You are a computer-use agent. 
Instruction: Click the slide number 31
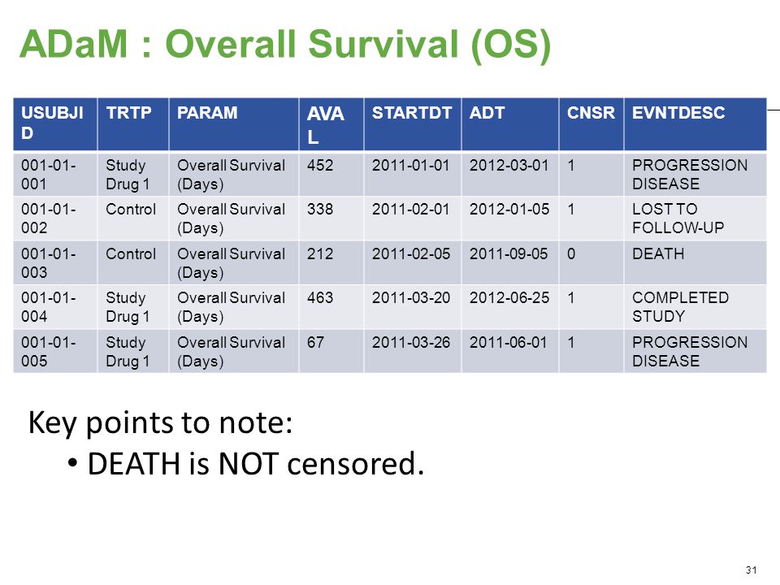click(751, 570)
